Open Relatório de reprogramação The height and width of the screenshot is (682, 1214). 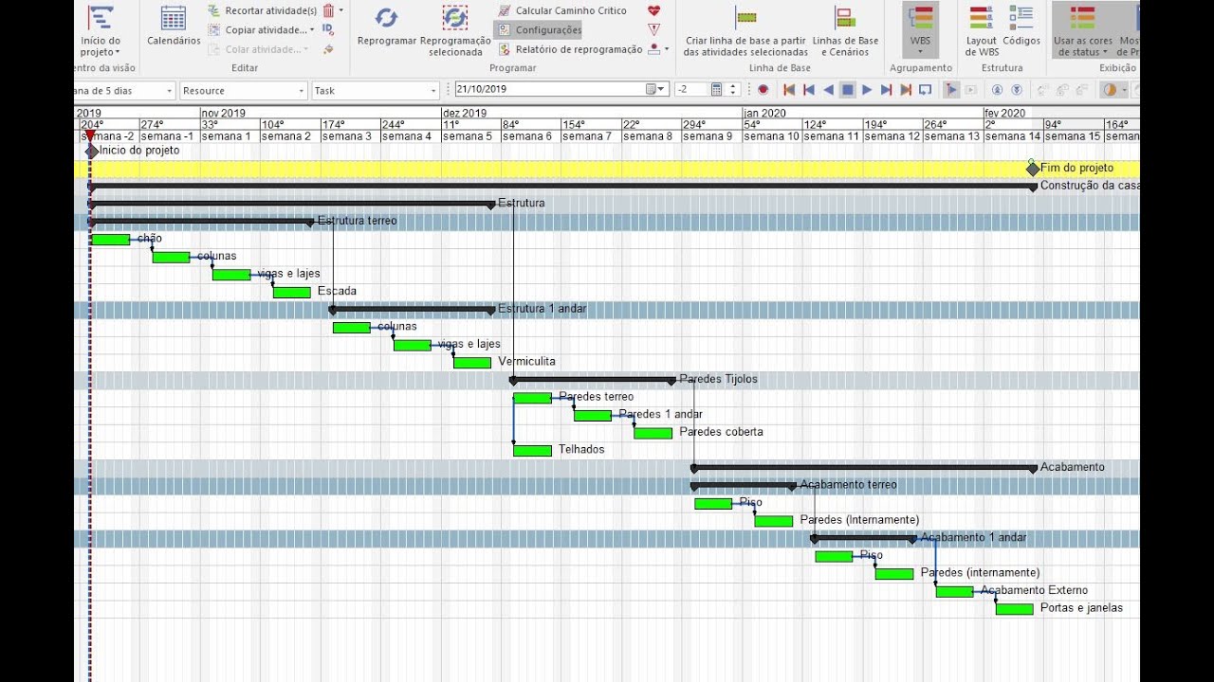point(570,49)
